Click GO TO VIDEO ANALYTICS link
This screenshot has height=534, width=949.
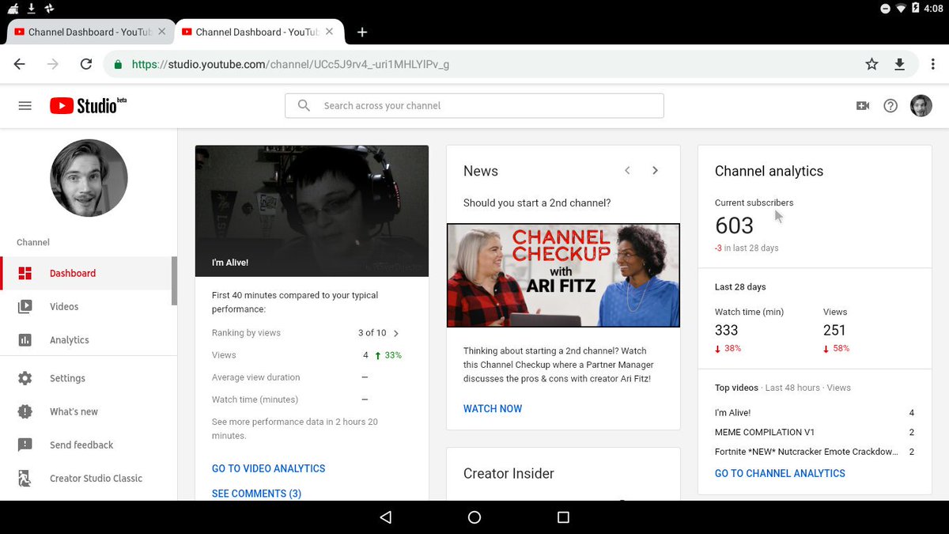268,468
